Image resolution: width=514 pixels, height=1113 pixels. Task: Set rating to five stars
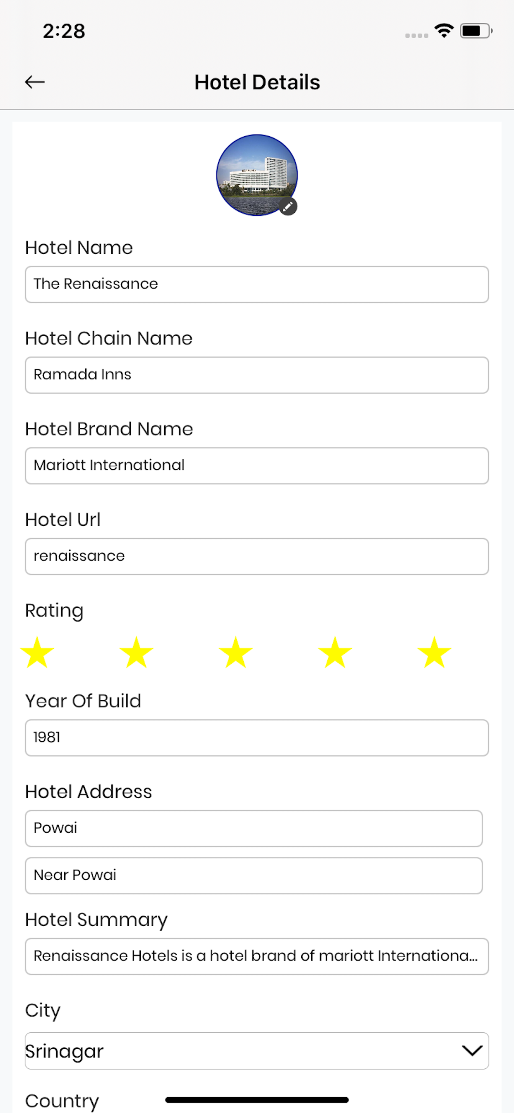pyautogui.click(x=435, y=652)
